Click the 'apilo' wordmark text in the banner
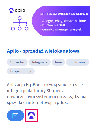This screenshot has width=97, height=128. tap(20, 10)
